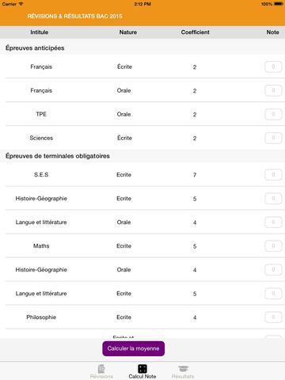
Task: Click the Calculer la moyenne button
Action: click(x=134, y=348)
